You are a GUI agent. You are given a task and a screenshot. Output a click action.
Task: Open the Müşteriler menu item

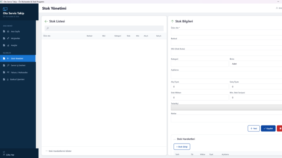click(x=18, y=38)
